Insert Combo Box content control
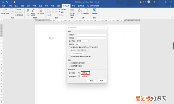 click(x=50, y=12)
